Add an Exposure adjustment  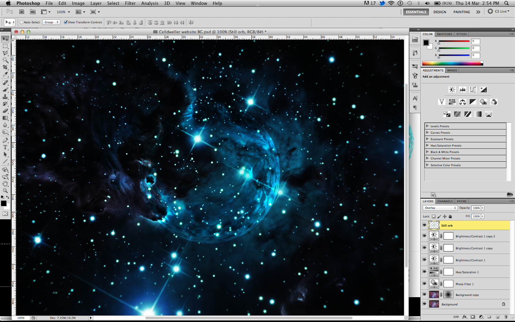pos(483,90)
